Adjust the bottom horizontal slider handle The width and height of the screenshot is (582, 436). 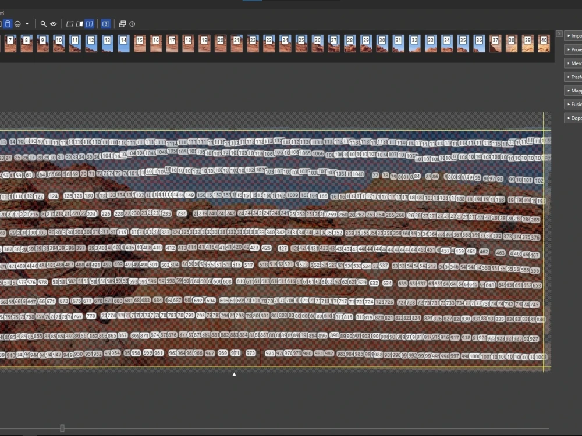tap(62, 428)
